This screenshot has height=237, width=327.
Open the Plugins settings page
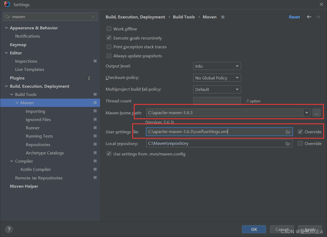click(x=17, y=78)
